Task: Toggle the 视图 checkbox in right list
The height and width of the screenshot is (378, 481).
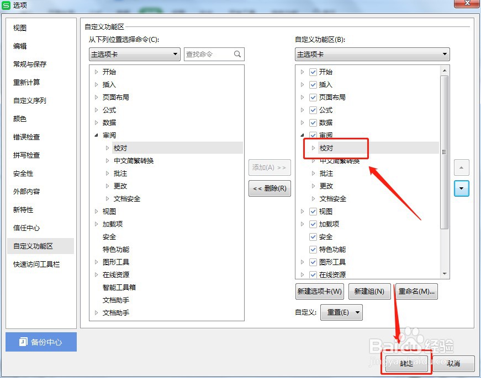Action: coord(313,212)
